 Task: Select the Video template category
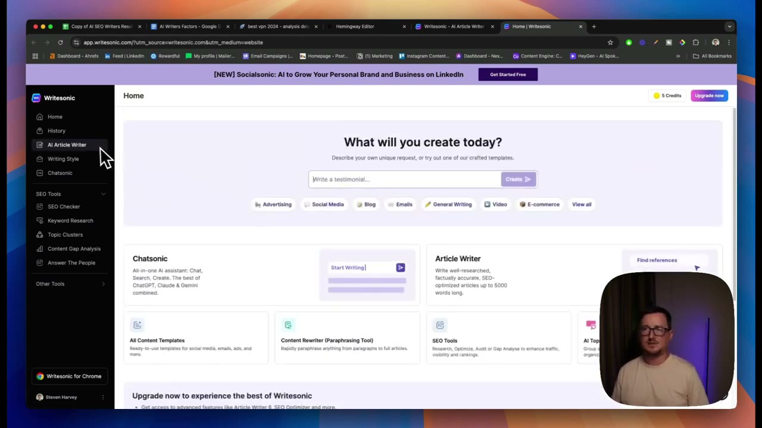pos(495,204)
